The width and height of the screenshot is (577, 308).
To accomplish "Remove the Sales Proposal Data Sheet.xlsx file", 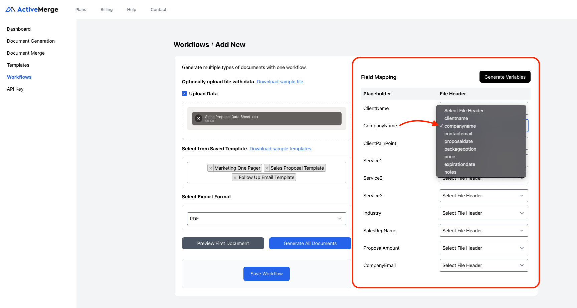I will (199, 118).
